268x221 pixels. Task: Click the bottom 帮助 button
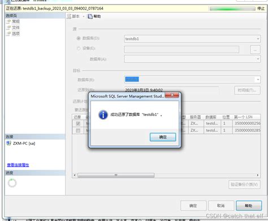(249, 206)
